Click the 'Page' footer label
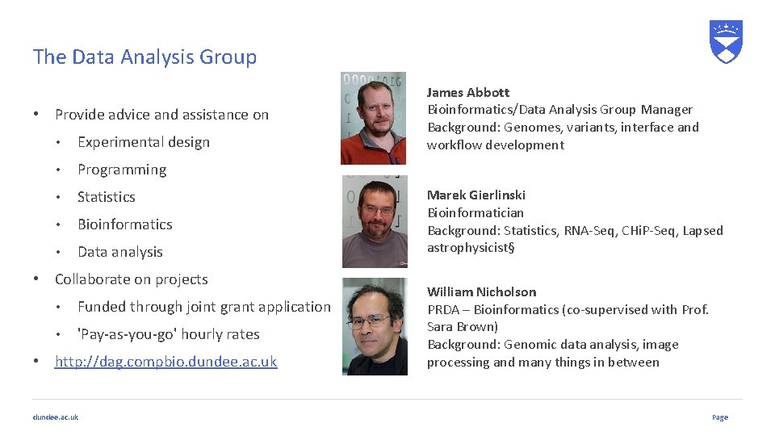The width and height of the screenshot is (775, 436). [x=720, y=417]
